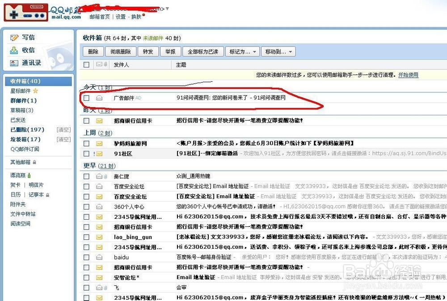Tick checkbox for lao_bing_gun mail
Screen dimensions: 447x301
(86, 237)
